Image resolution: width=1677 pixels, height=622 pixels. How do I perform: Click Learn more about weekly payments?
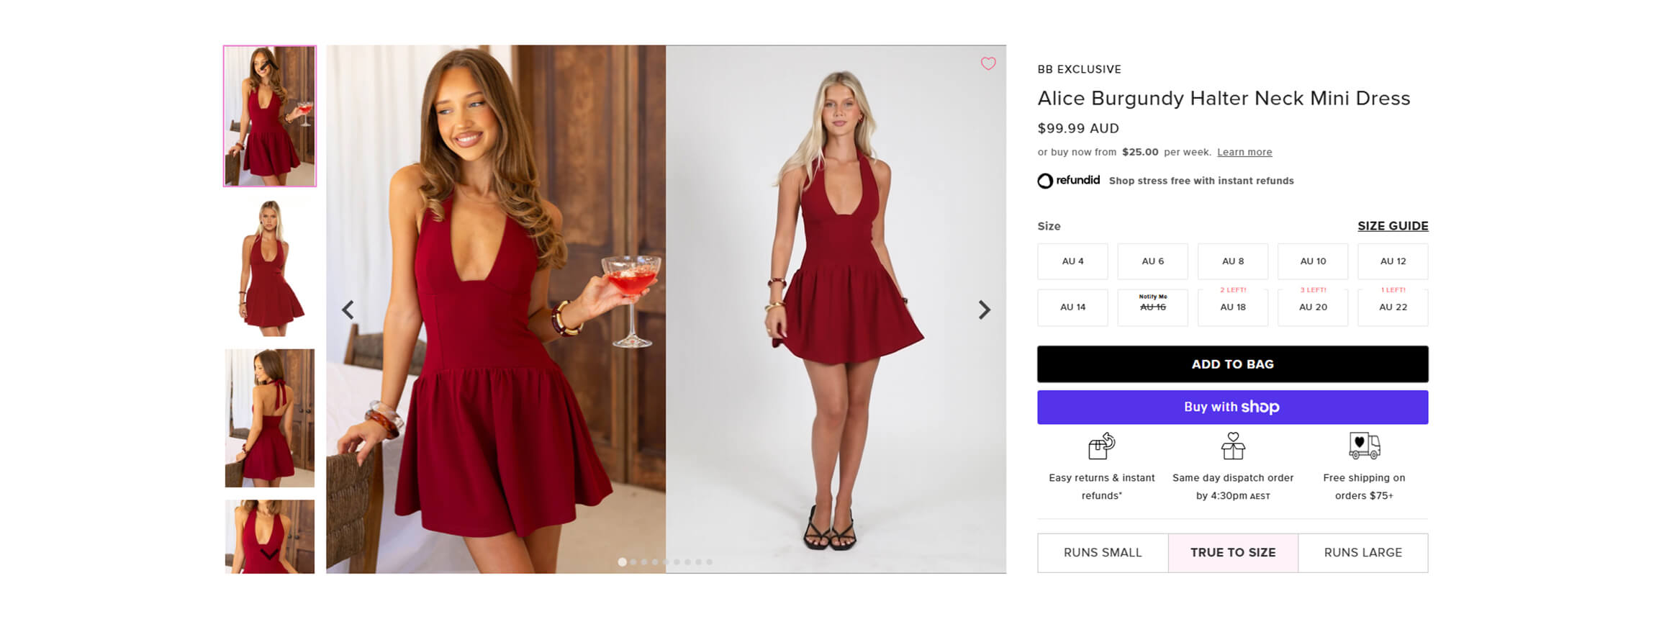pyautogui.click(x=1244, y=152)
